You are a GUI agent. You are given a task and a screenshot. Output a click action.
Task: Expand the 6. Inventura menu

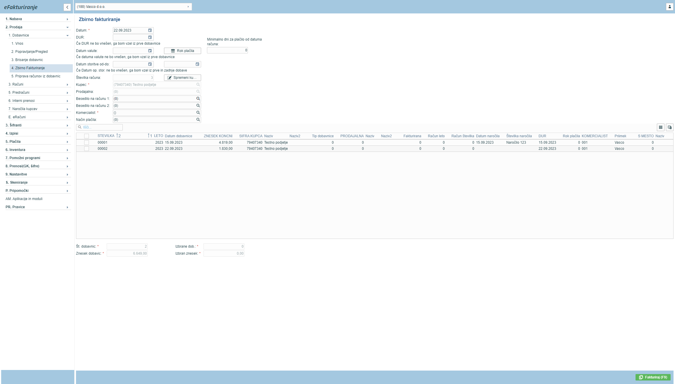point(38,150)
